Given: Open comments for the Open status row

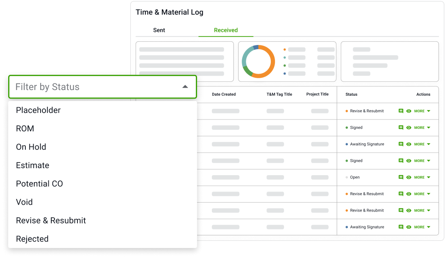Looking at the screenshot, I should [401, 177].
